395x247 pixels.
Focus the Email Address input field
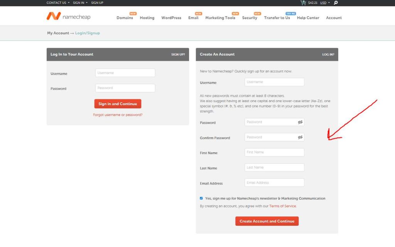[274, 183]
